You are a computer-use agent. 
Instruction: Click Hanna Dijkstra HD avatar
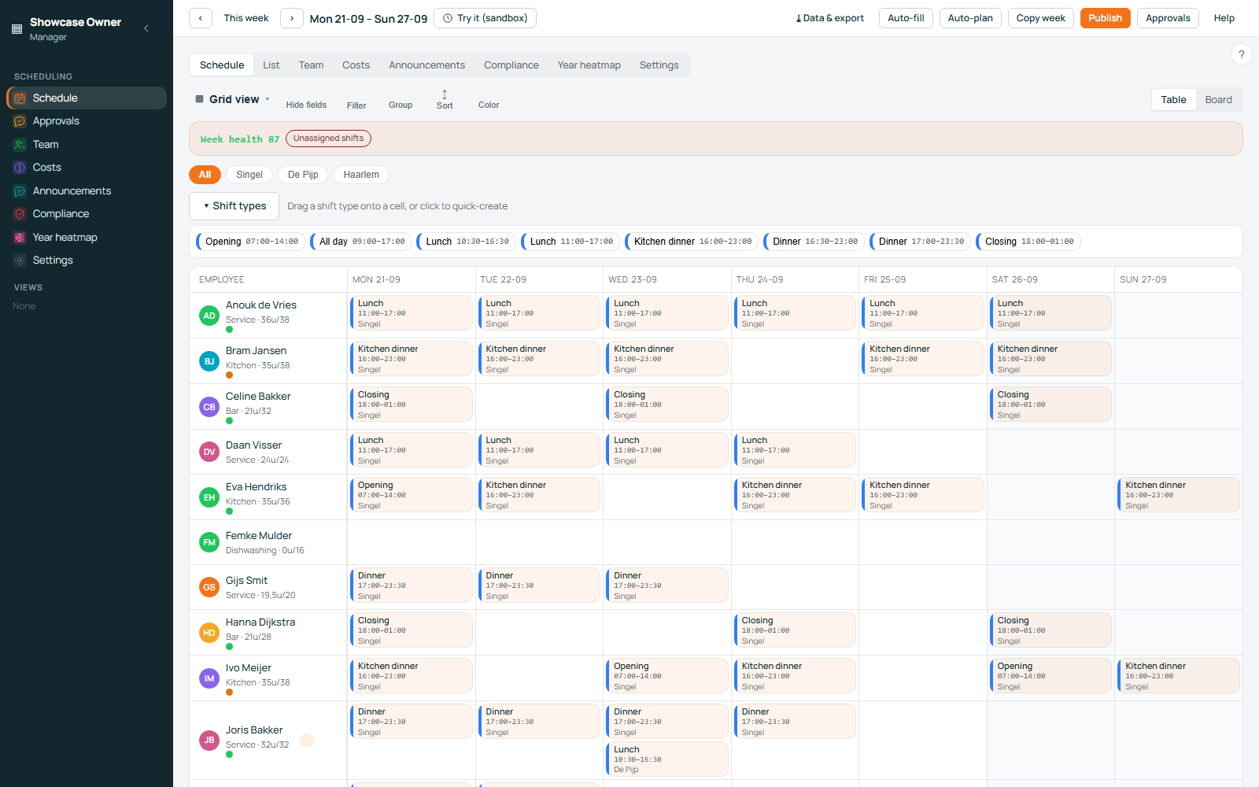click(x=209, y=633)
